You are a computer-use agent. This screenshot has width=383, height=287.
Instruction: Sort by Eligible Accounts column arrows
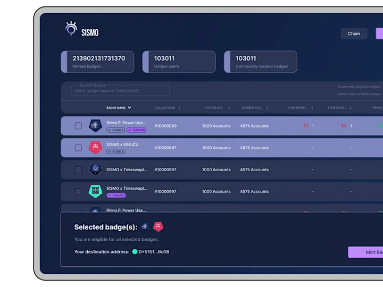pyautogui.click(x=267, y=107)
